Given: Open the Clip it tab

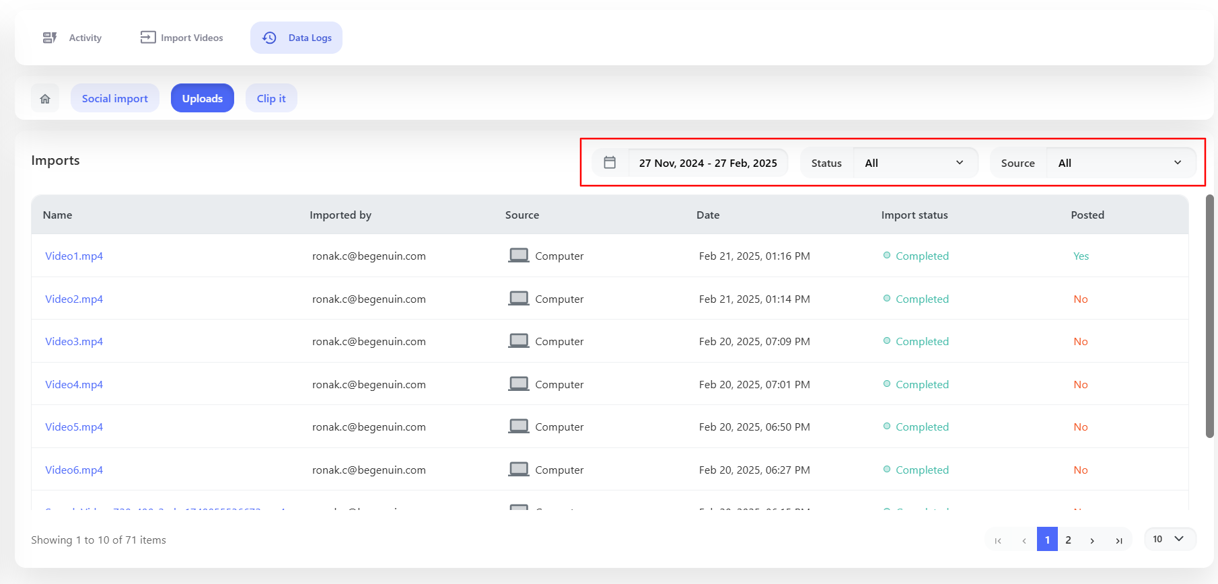Looking at the screenshot, I should (271, 98).
